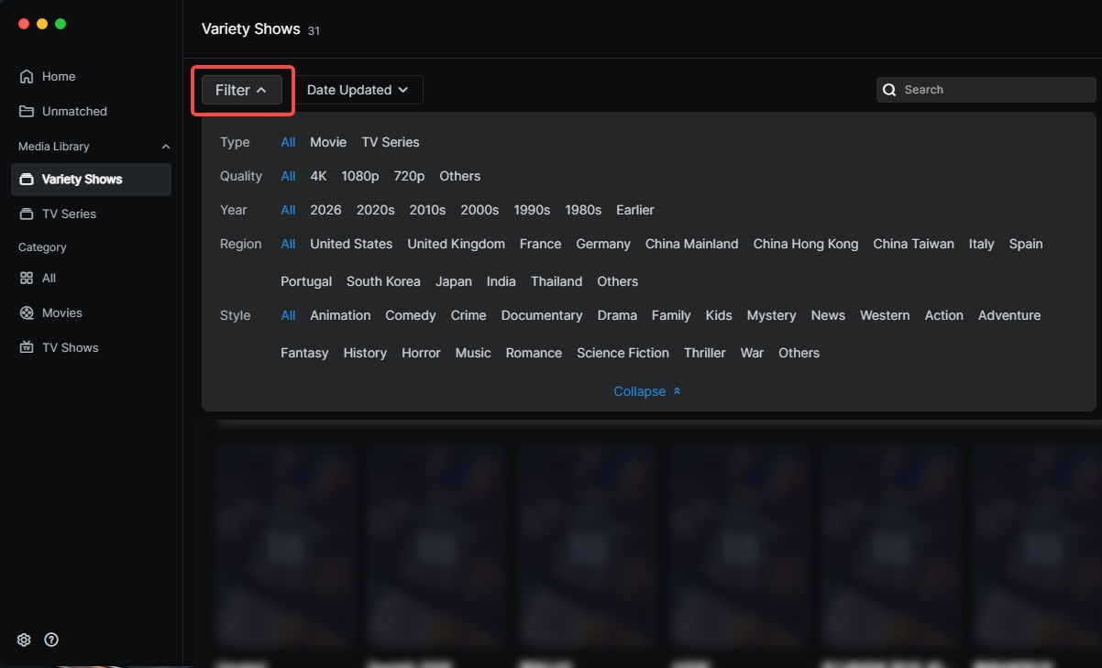Collapse the Media Library section chevron
This screenshot has width=1102, height=668.
click(166, 147)
